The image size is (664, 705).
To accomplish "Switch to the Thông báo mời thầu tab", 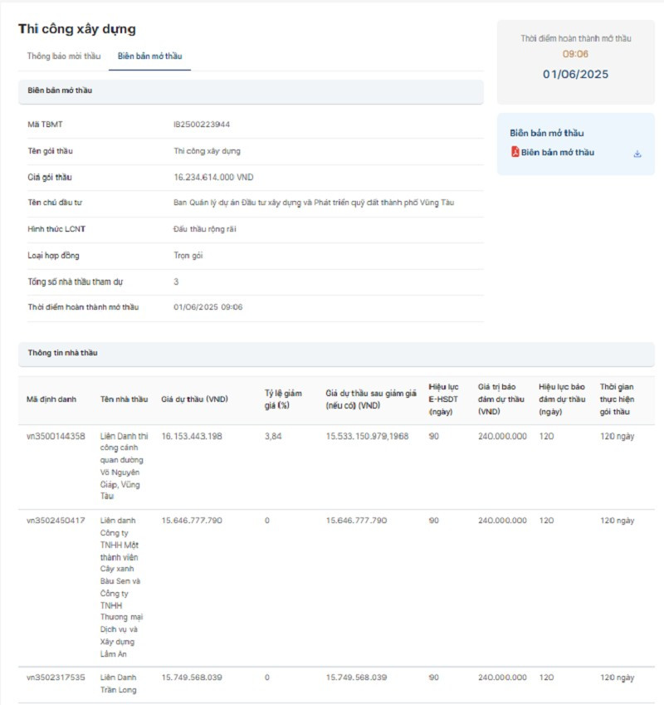I will (63, 56).
